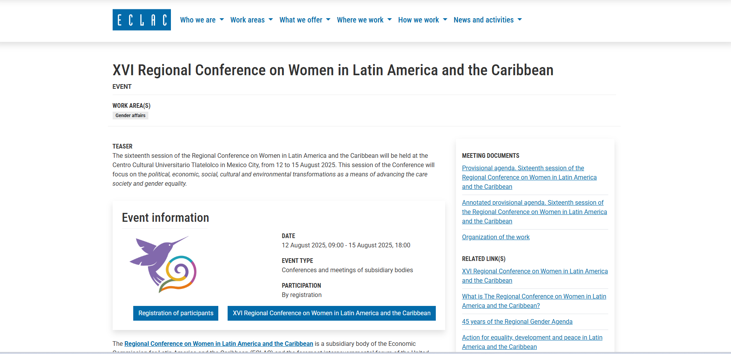This screenshot has height=354, width=731.
Task: Click the MEETING DOCUMENTS heading
Action: pyautogui.click(x=491, y=155)
